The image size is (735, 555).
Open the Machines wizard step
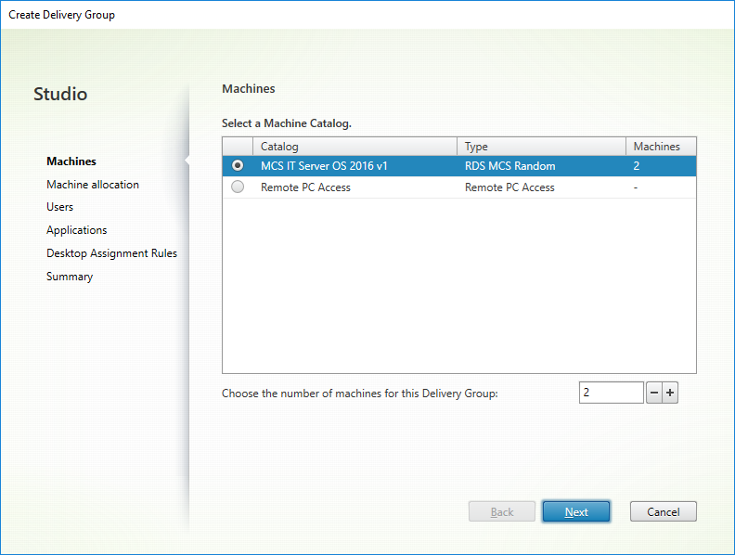click(x=71, y=161)
